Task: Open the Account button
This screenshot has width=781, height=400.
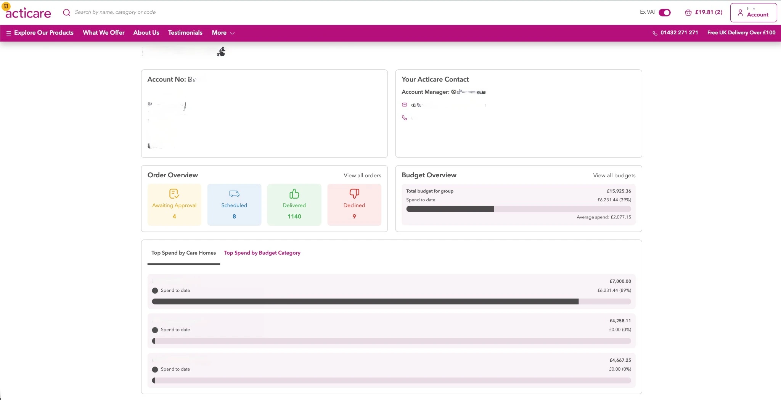Action: coord(754,13)
